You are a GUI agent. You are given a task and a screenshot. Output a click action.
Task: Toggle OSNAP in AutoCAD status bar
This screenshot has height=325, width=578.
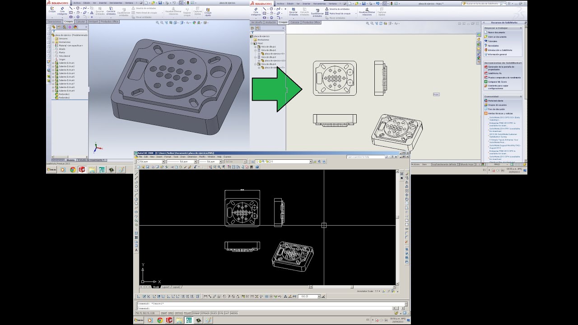coord(196,313)
